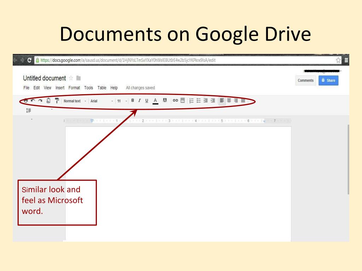Screen dimensions: 362x271
Task: Click the All changes saved status
Action: 140,88
